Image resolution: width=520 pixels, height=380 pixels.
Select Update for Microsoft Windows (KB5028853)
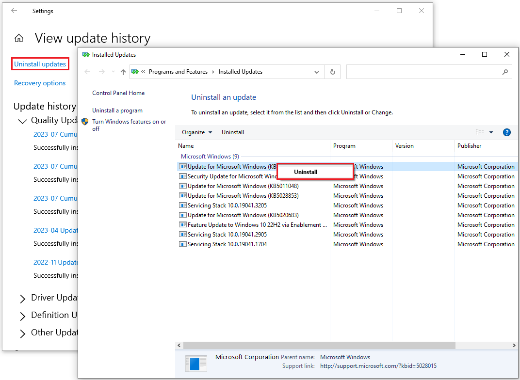(x=346, y=196)
